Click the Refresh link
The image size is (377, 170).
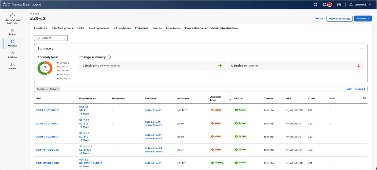320,18
